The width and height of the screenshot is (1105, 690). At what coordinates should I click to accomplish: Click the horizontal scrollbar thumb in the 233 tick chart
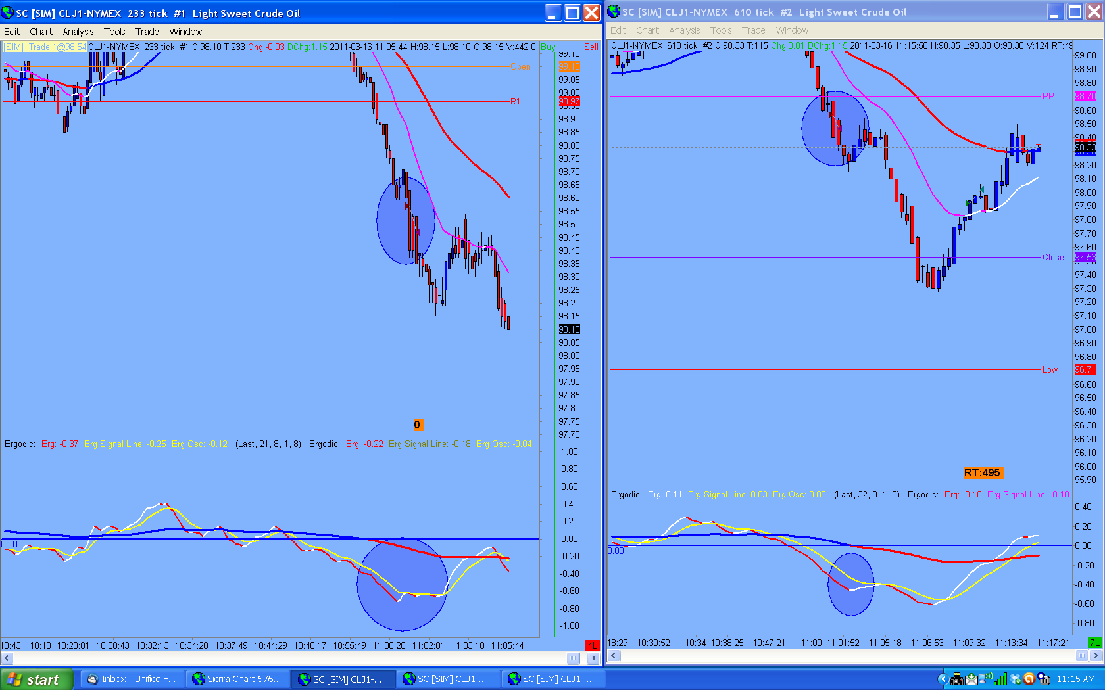pos(573,658)
